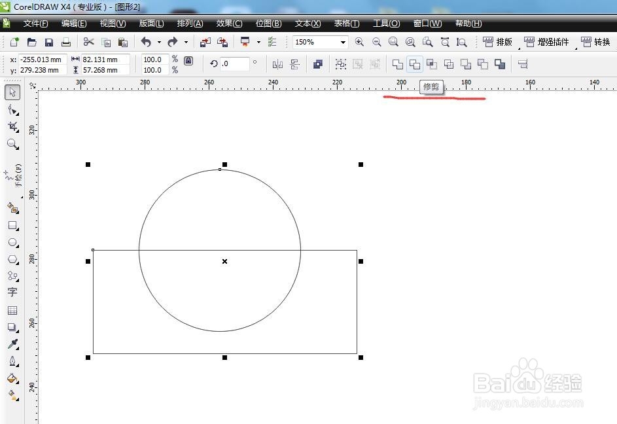617x424 pixels.
Task: Select the Basic Shapes tool
Action: 12,276
